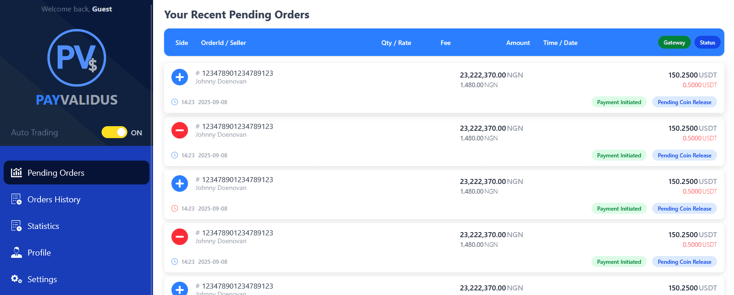Click the red clock icon on third order

pos(175,208)
